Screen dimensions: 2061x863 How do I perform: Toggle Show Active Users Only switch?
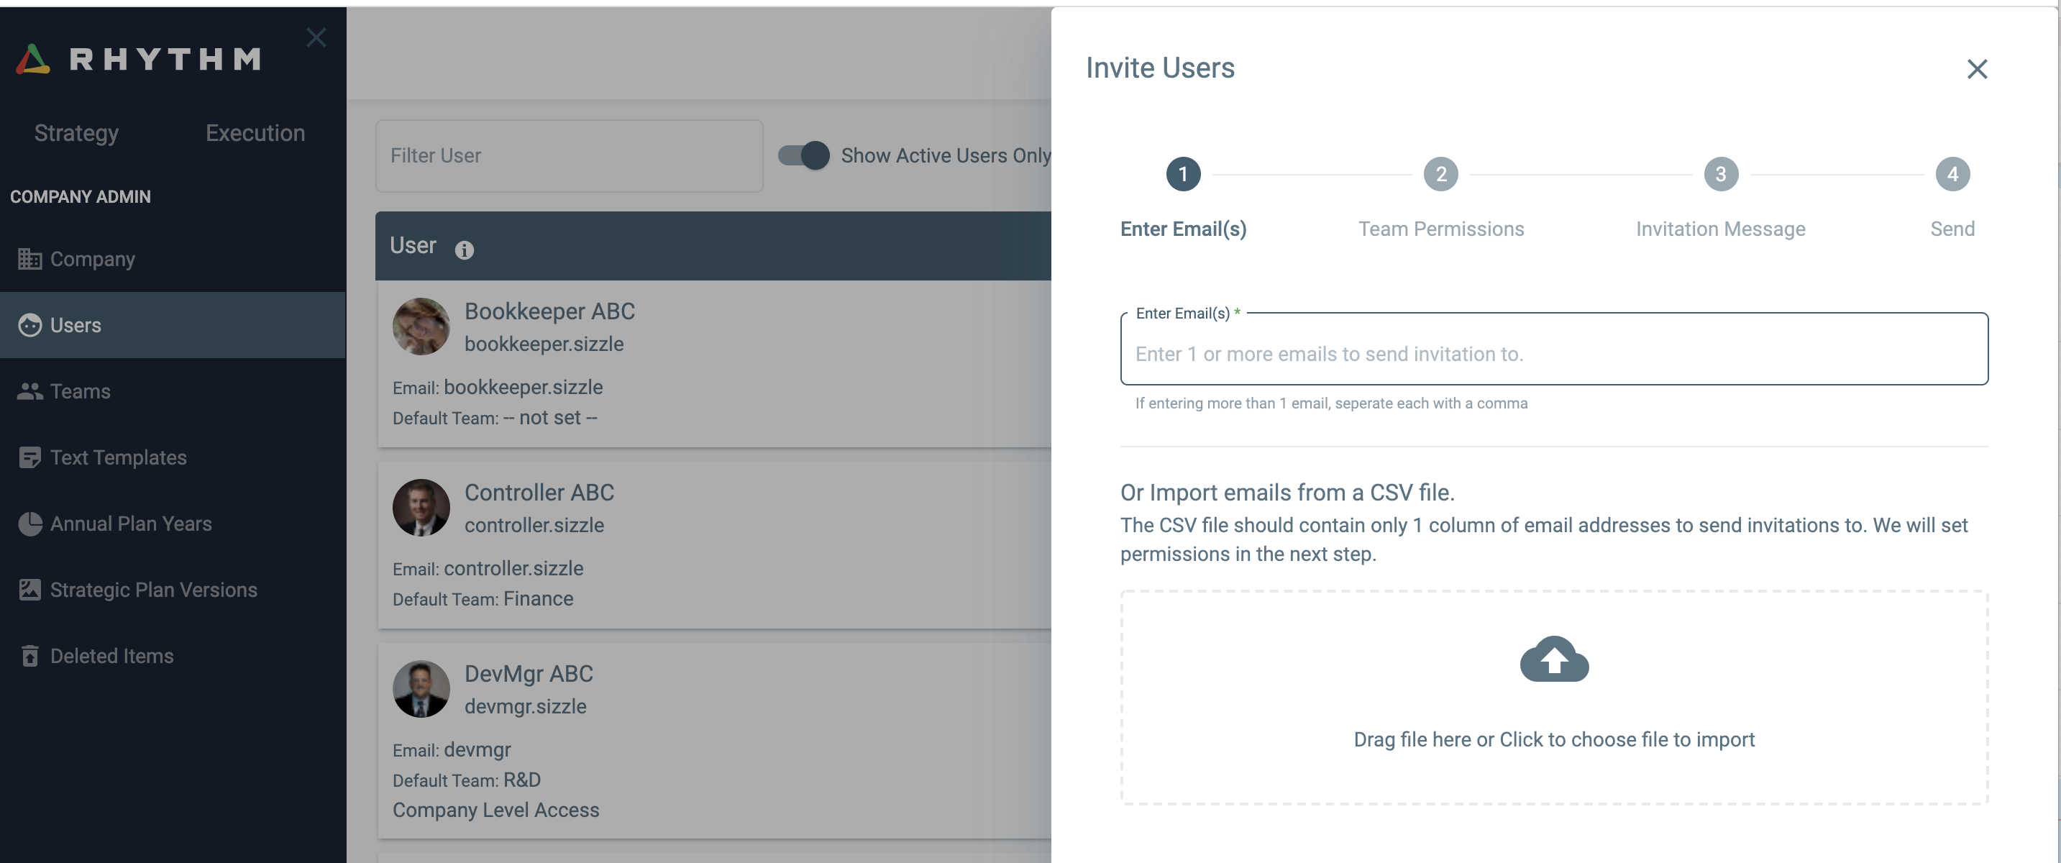click(804, 155)
